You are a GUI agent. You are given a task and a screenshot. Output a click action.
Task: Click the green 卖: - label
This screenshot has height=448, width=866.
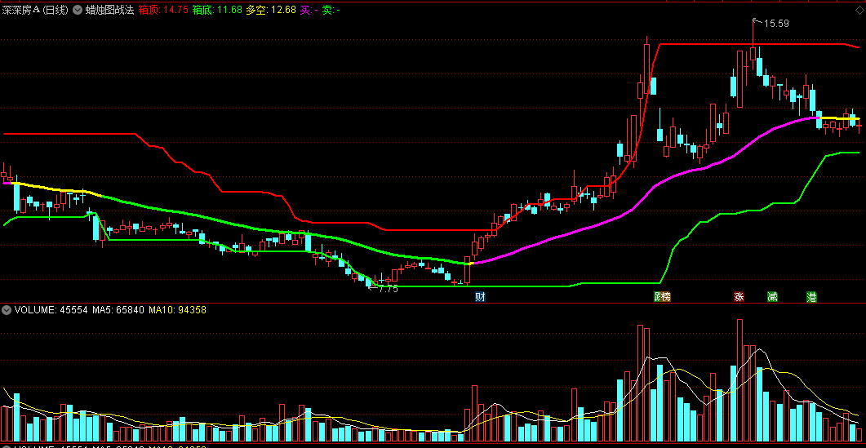coord(331,10)
